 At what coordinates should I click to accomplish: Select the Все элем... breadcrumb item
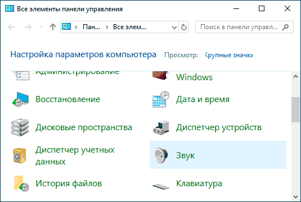(129, 27)
